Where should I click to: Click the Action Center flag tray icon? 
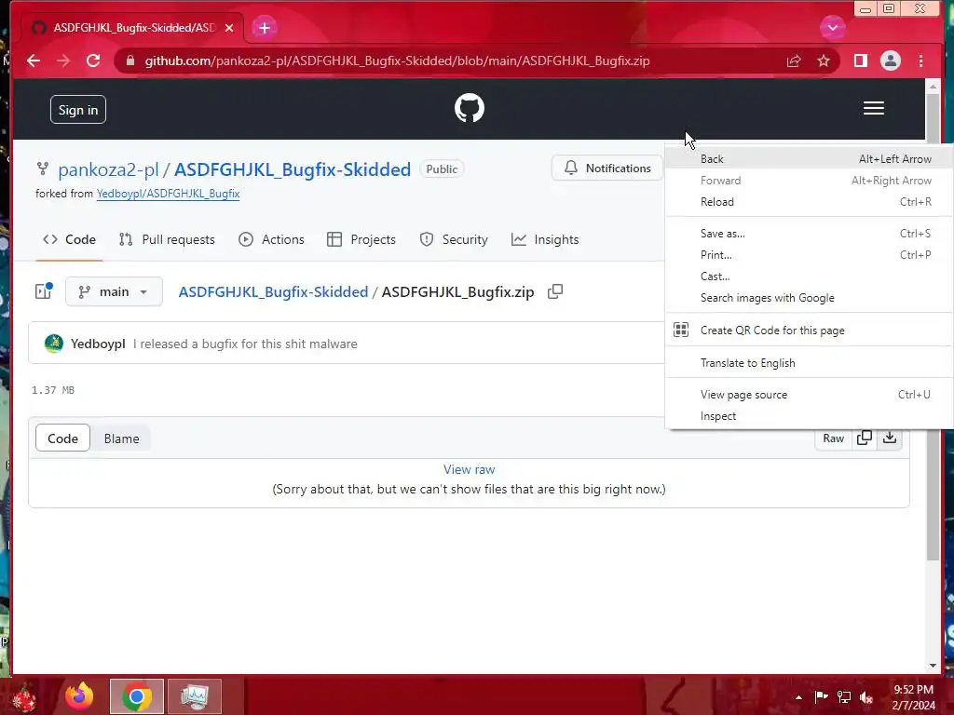pyautogui.click(x=821, y=696)
